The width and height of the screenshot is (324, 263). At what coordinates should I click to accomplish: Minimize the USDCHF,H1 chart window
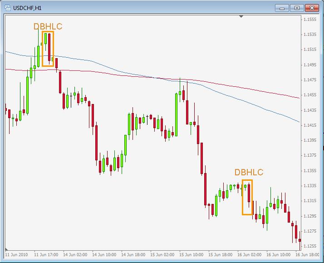[x=282, y=8]
